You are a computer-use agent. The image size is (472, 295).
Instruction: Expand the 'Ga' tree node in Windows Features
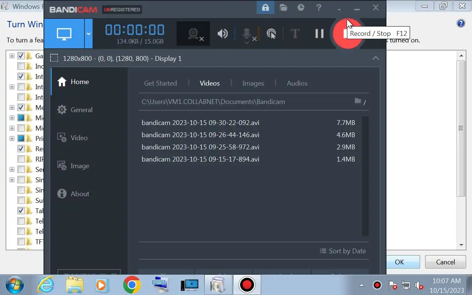click(x=12, y=56)
